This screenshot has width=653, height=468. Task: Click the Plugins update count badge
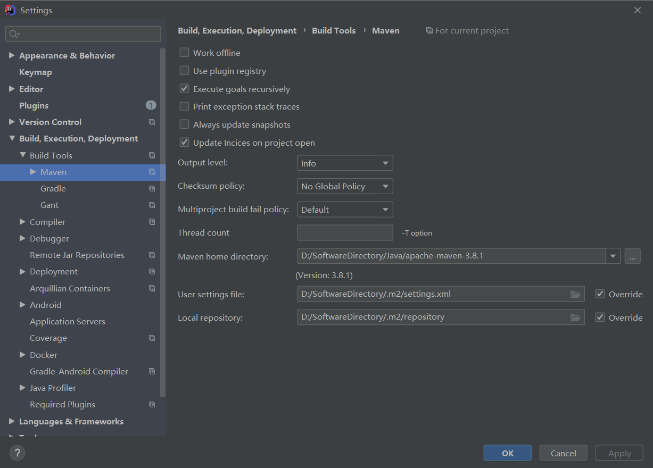coord(151,105)
